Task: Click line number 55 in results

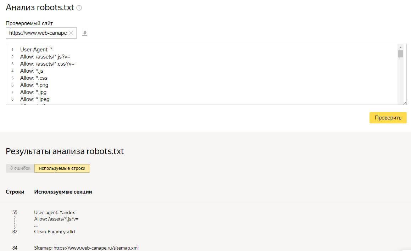Action: pos(15,212)
